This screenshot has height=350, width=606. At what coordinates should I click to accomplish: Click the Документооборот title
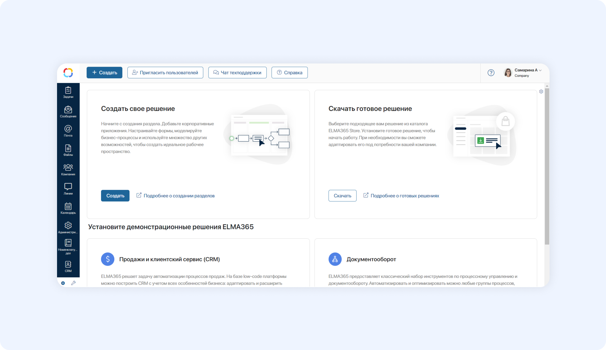tap(371, 259)
